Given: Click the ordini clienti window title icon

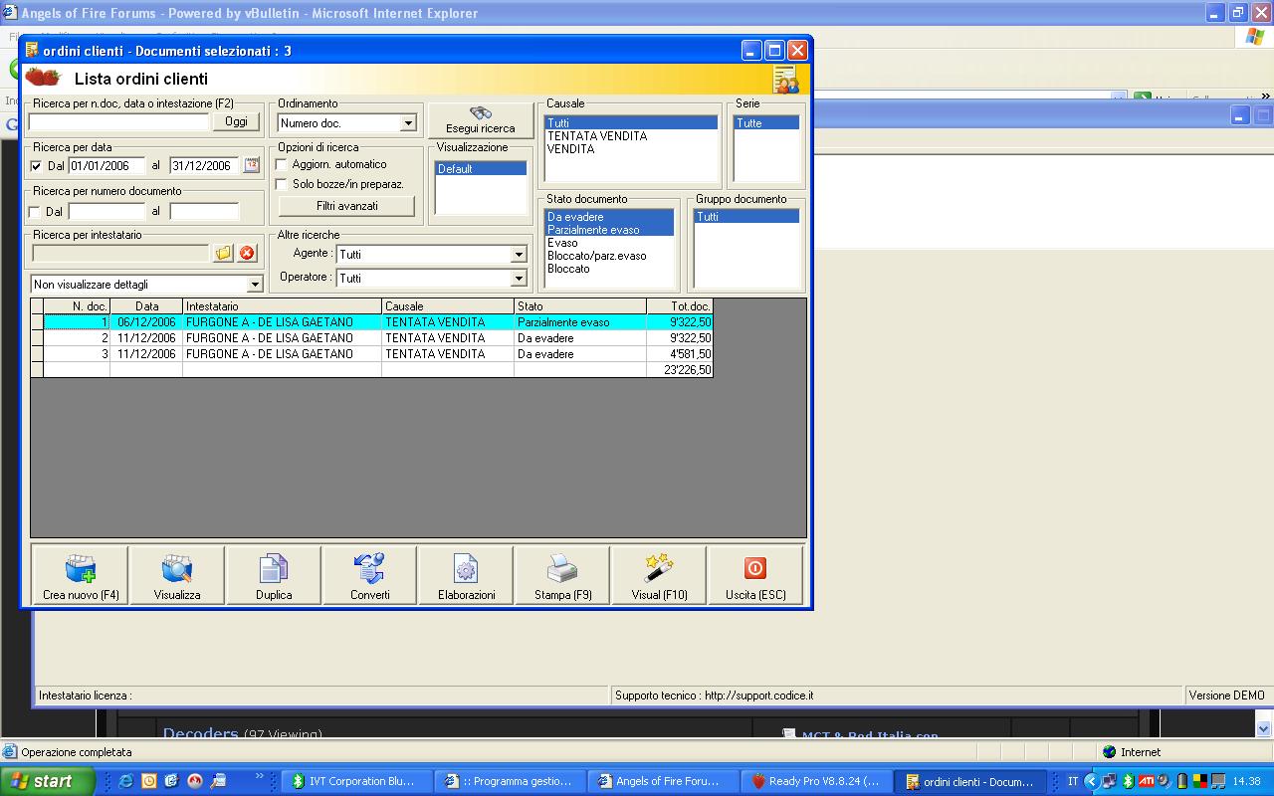Looking at the screenshot, I should [x=32, y=50].
